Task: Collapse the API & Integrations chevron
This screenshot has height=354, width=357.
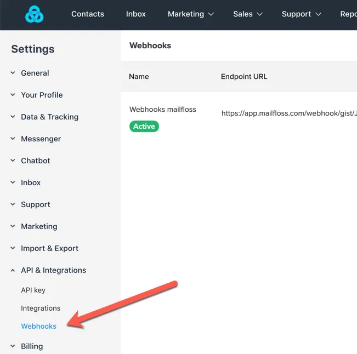Action: [x=13, y=270]
